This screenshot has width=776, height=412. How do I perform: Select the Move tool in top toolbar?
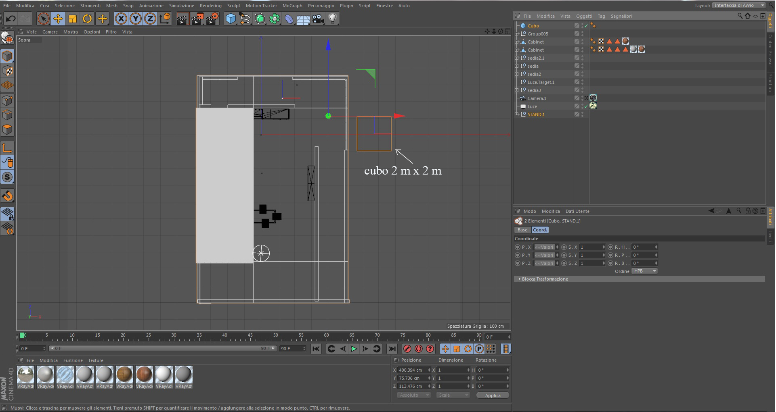click(58, 19)
